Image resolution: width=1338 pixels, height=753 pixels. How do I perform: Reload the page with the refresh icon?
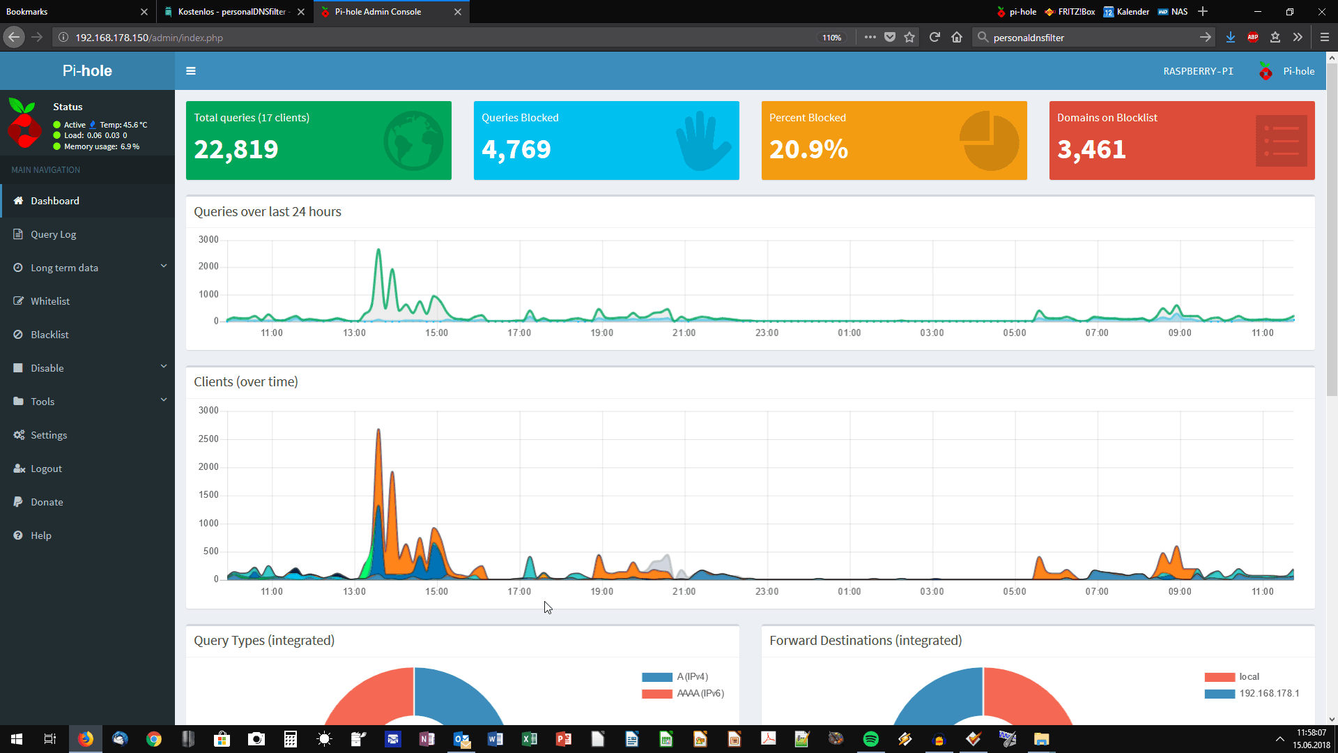click(935, 38)
